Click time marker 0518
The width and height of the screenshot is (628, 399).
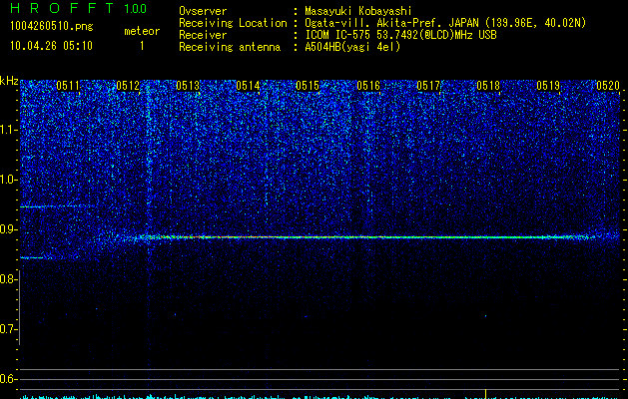[488, 86]
